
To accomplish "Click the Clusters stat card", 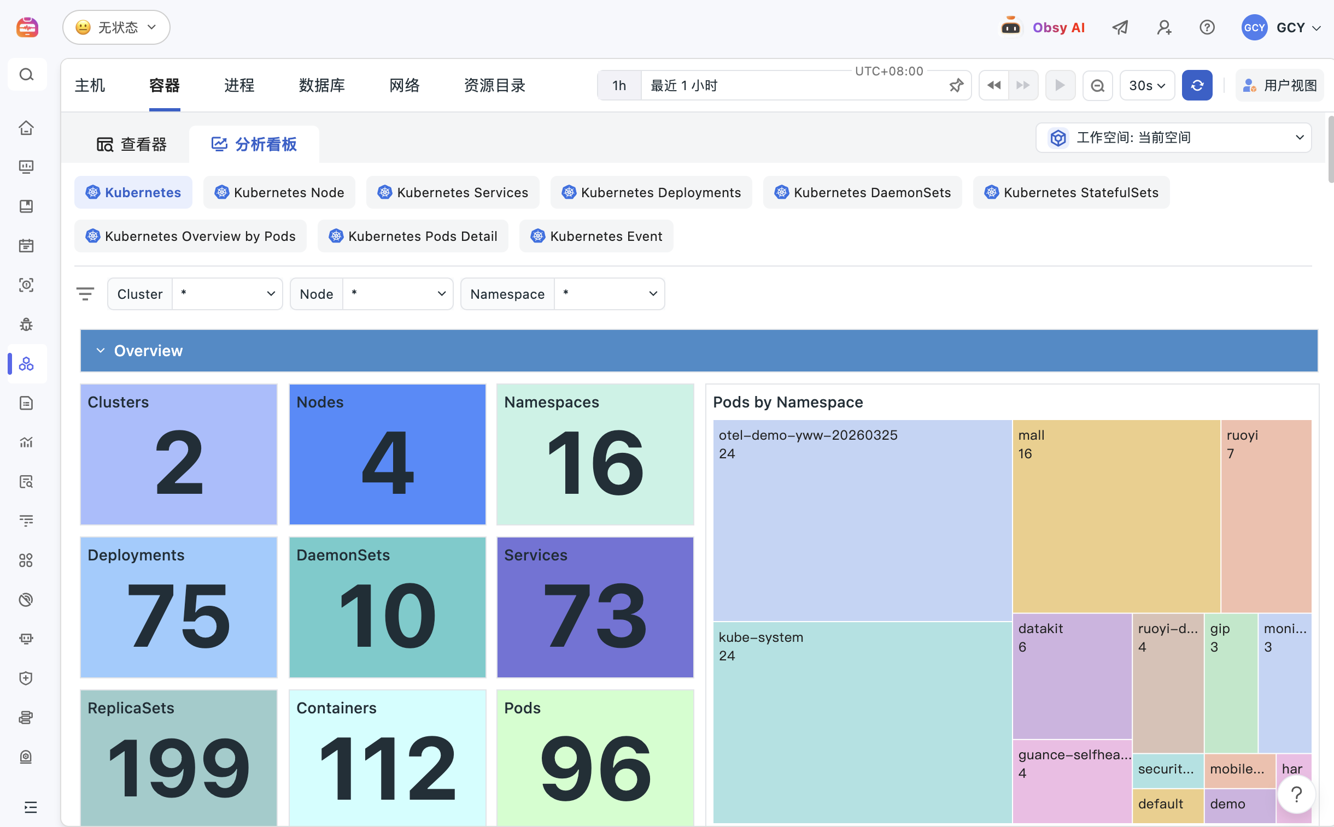I will (178, 454).
